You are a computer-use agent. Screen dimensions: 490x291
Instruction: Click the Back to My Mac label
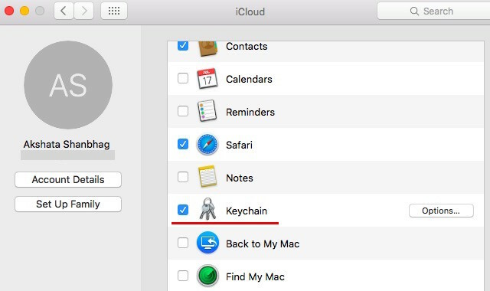coord(263,244)
